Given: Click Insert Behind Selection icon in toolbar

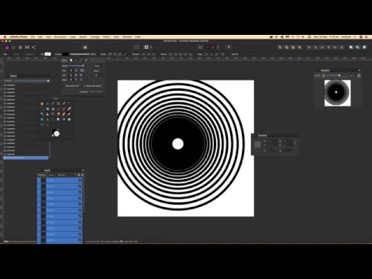Looking at the screenshot, I should click(351, 47).
